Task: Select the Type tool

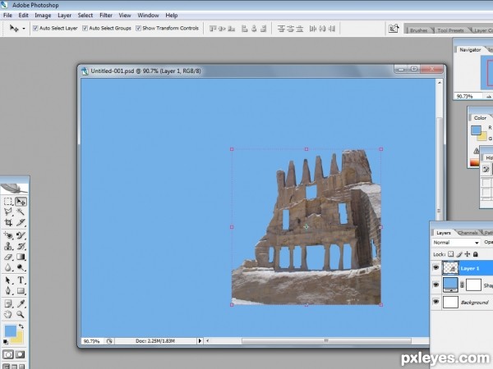Action: (x=21, y=280)
